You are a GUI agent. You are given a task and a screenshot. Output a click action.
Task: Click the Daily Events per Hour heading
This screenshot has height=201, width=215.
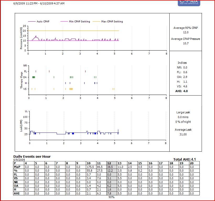(x=32, y=157)
